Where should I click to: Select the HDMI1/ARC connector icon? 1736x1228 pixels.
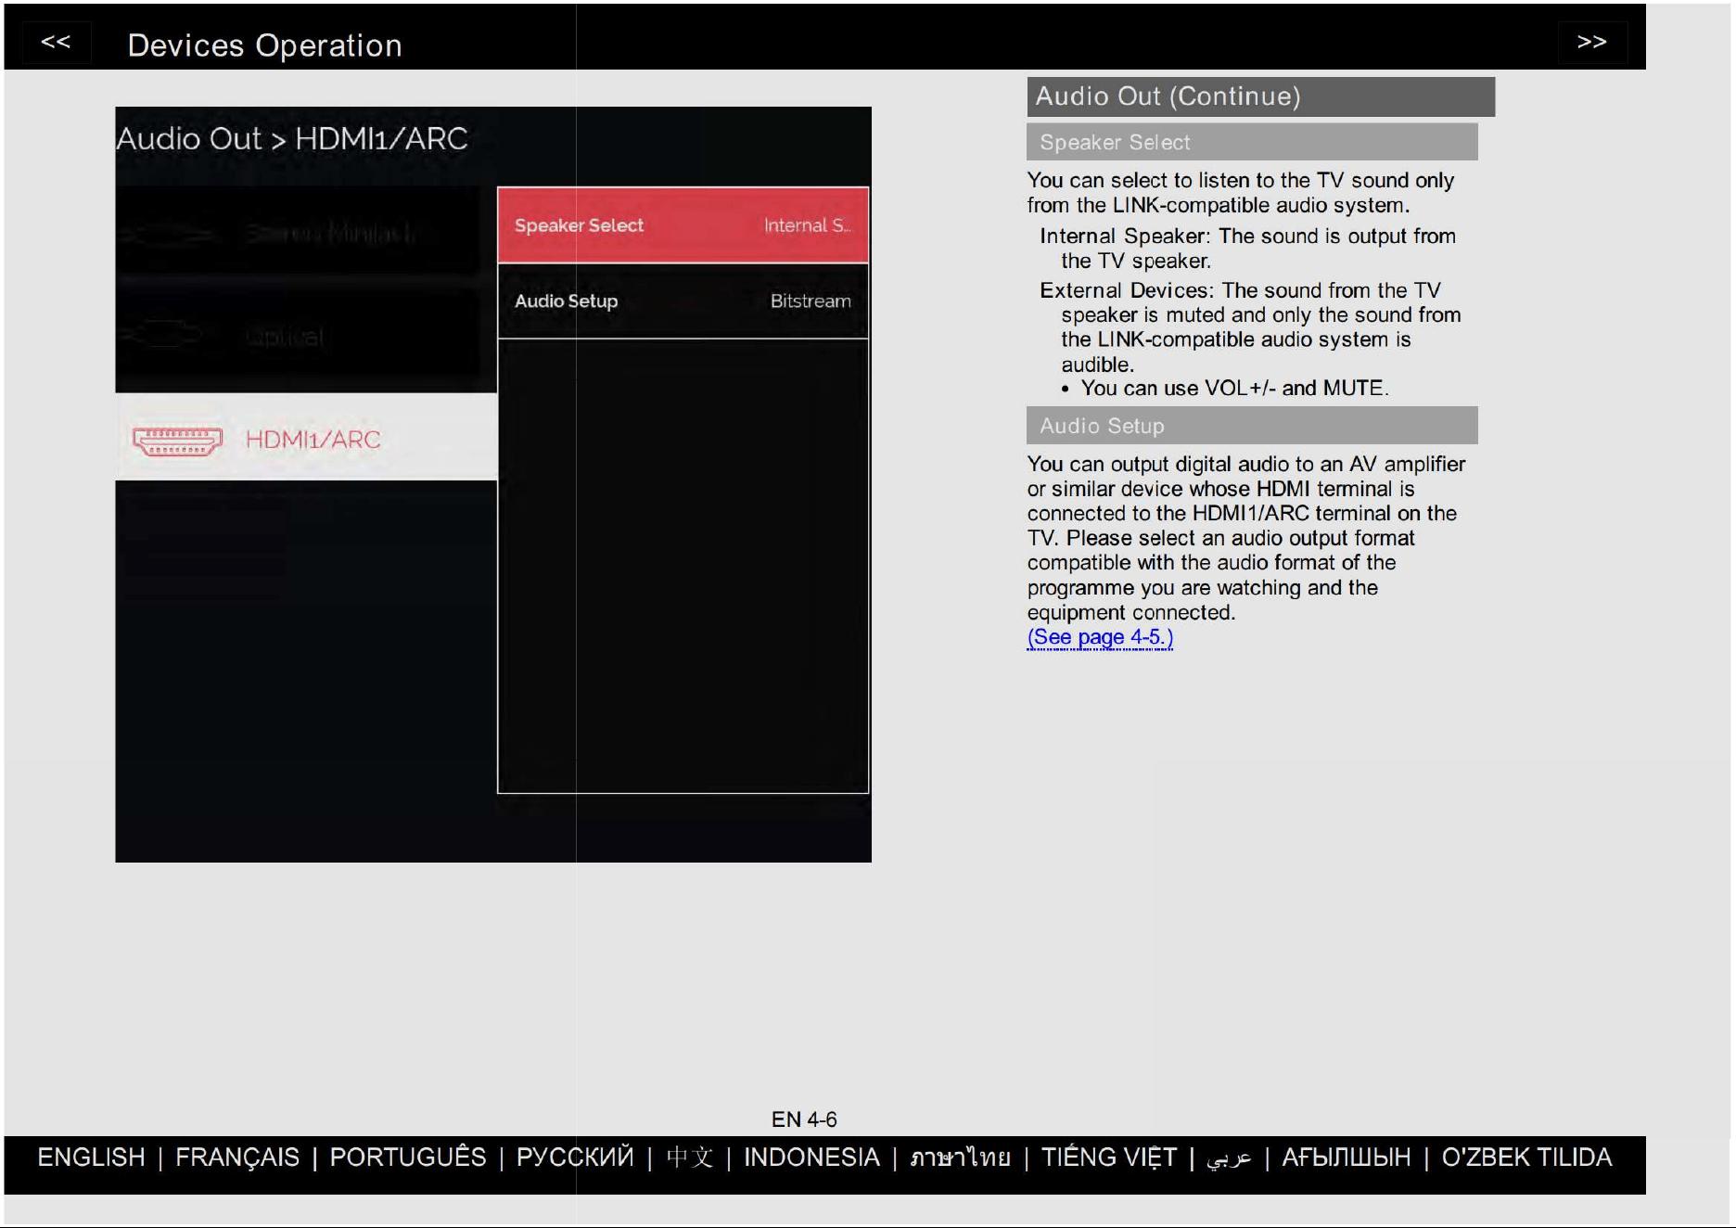pos(177,440)
